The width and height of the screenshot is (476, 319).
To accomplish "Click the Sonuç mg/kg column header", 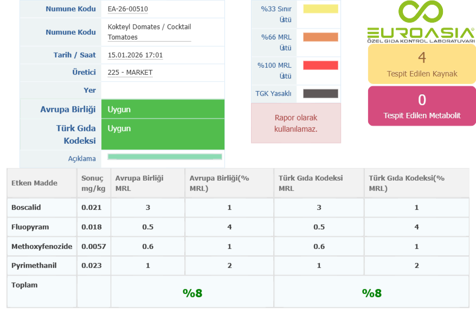I will [x=92, y=183].
